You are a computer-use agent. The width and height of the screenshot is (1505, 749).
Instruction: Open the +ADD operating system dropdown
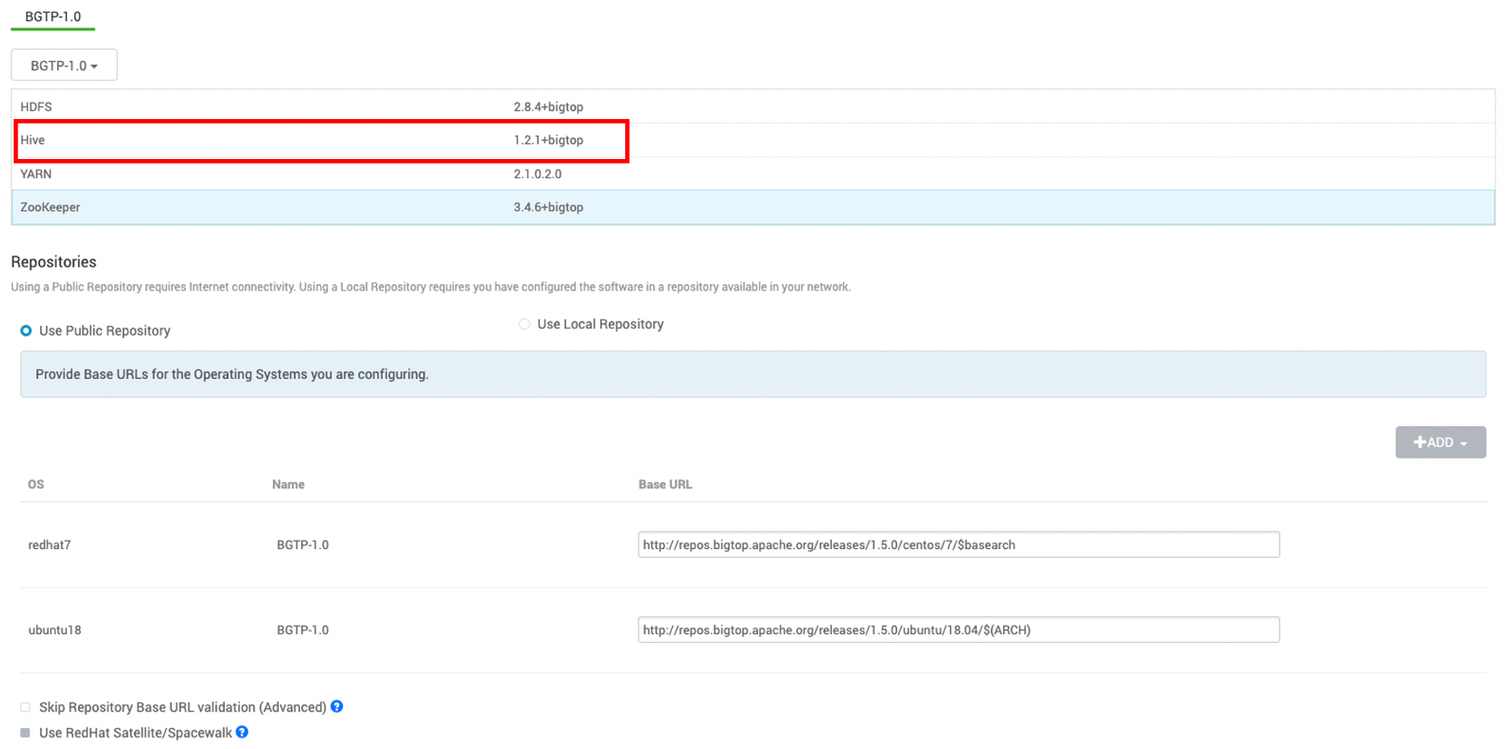[x=1440, y=442]
